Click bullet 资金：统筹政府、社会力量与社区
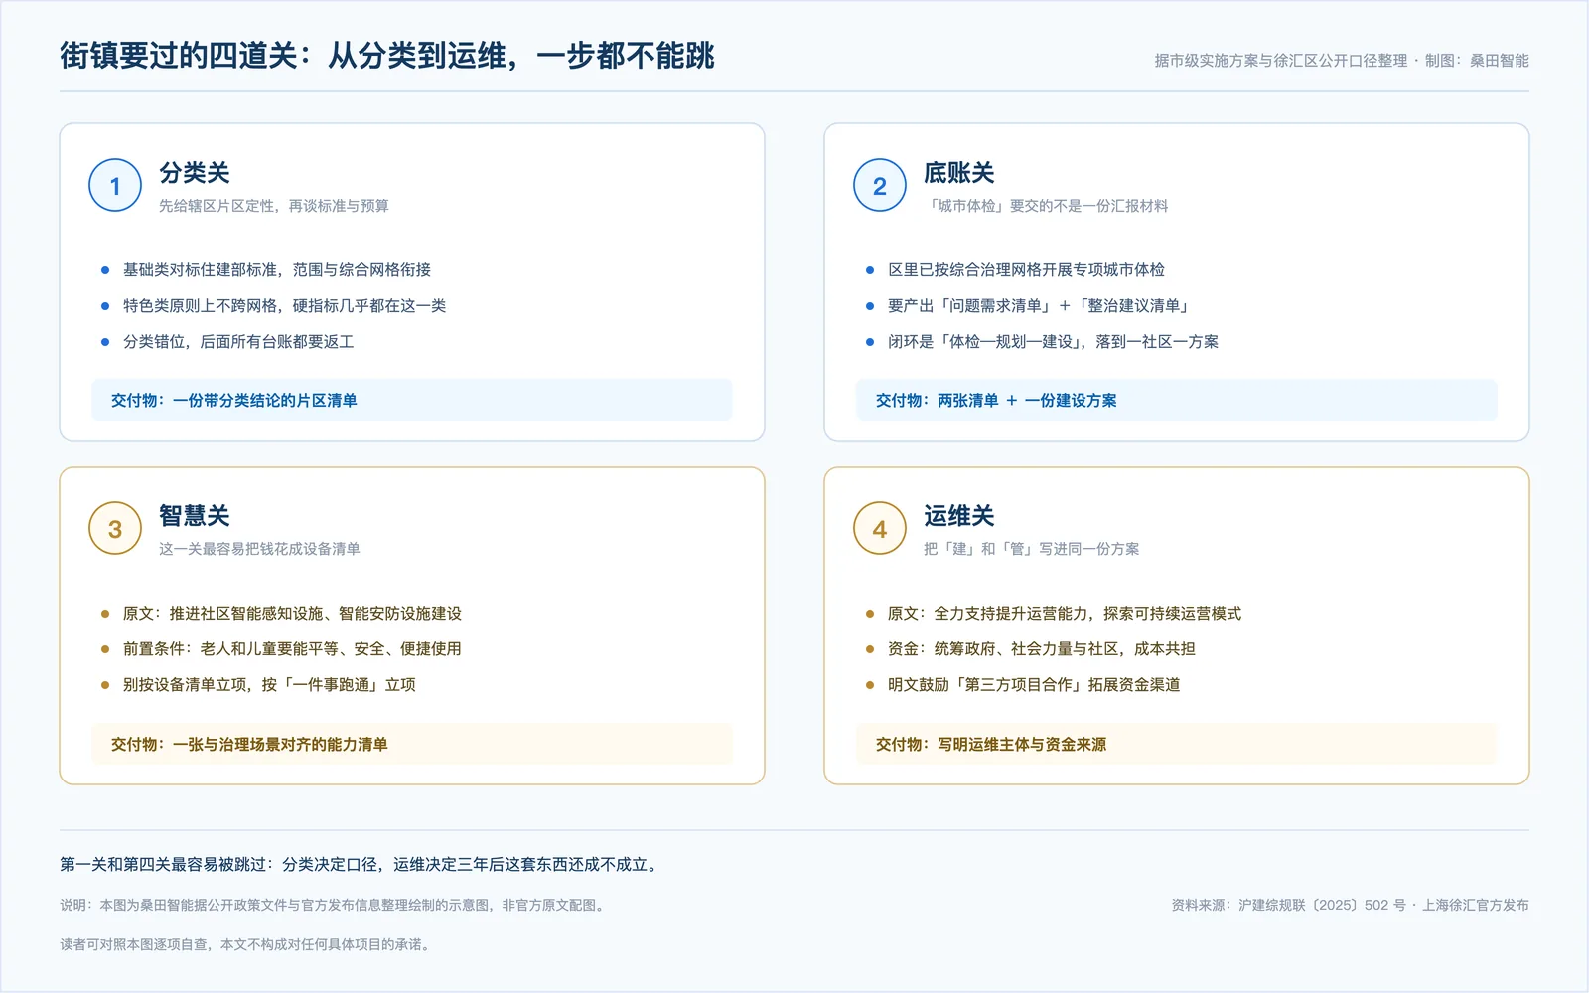The image size is (1589, 993). (x=1042, y=649)
